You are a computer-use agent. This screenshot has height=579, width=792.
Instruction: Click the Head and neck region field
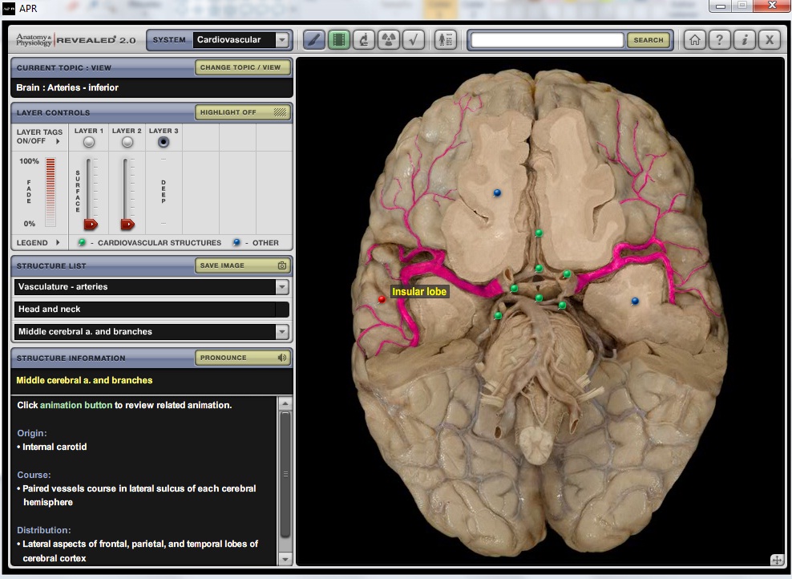152,309
